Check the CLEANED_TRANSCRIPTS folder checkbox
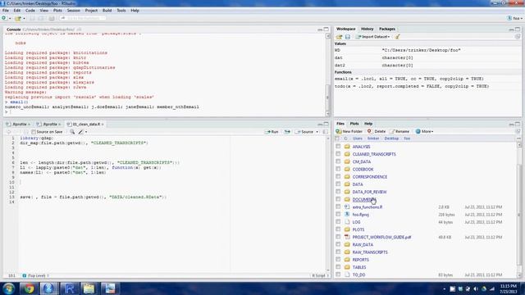Viewport: 525px width, 295px height. coord(338,154)
